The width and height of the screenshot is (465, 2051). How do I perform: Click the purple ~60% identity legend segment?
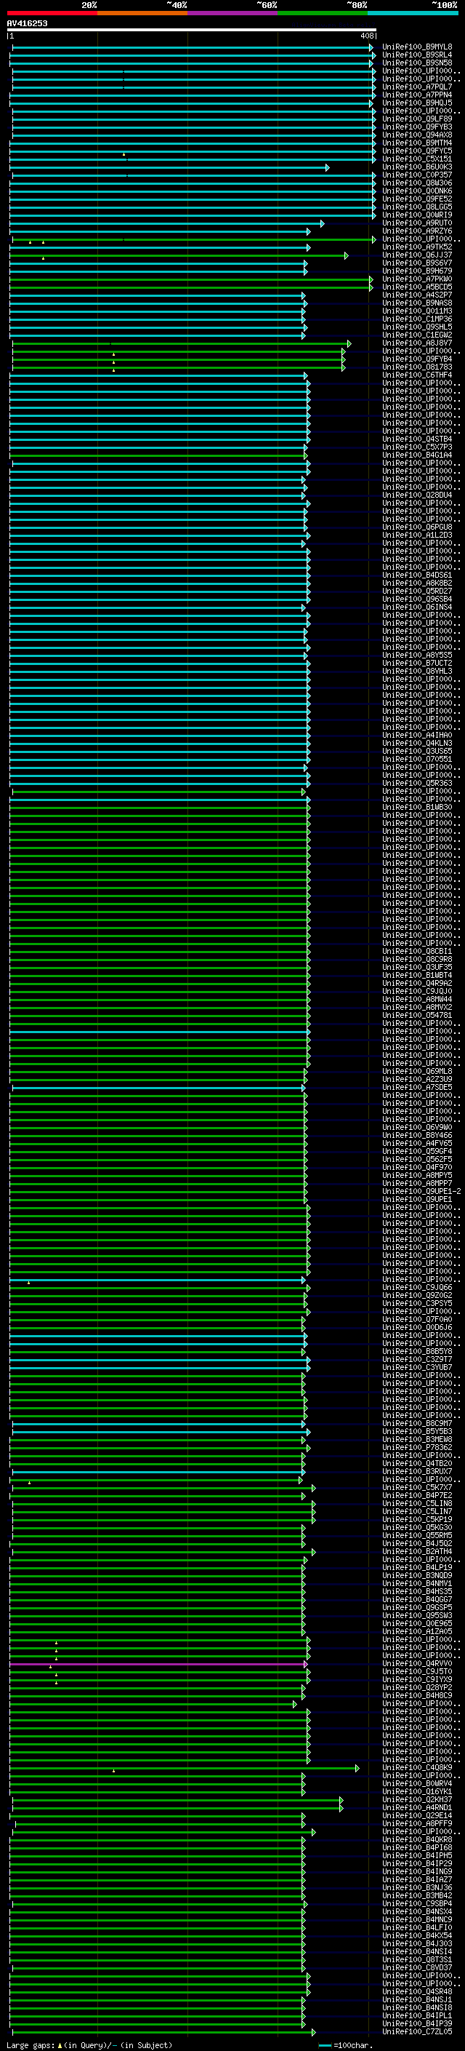coord(233,13)
